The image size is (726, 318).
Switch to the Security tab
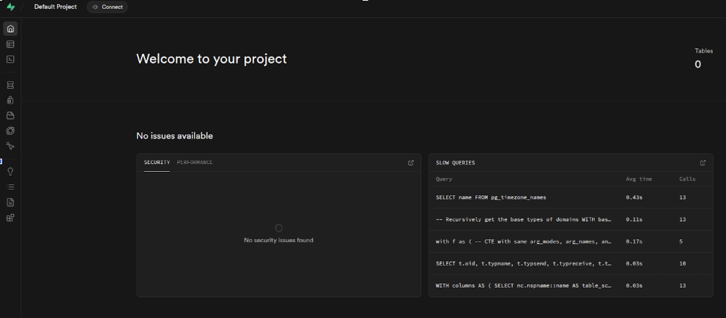(157, 163)
